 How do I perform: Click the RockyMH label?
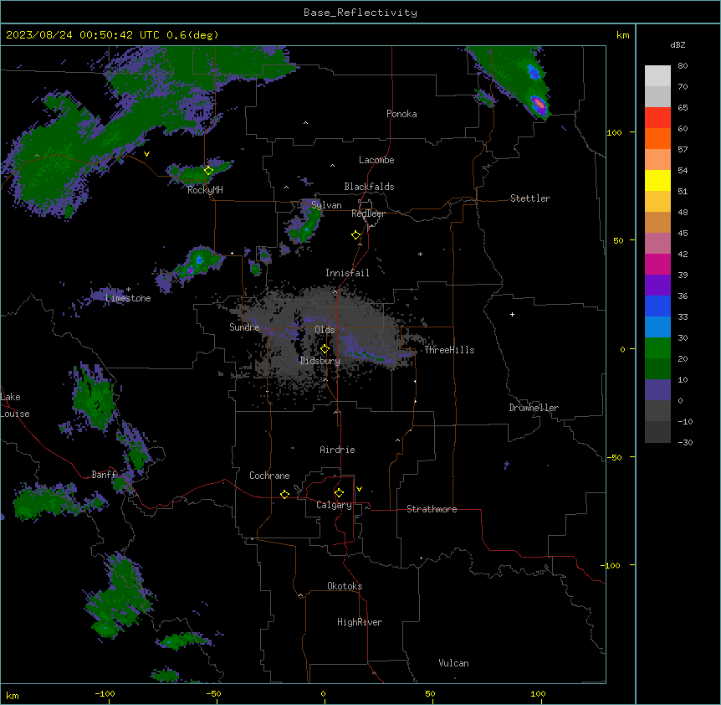205,190
